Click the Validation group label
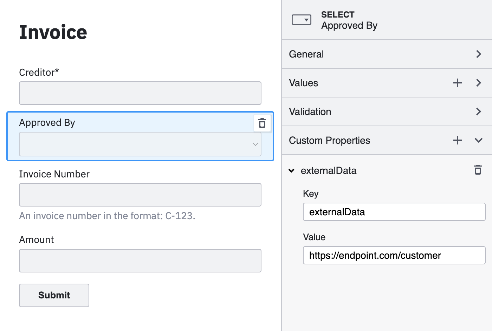This screenshot has height=331, width=492. 310,112
